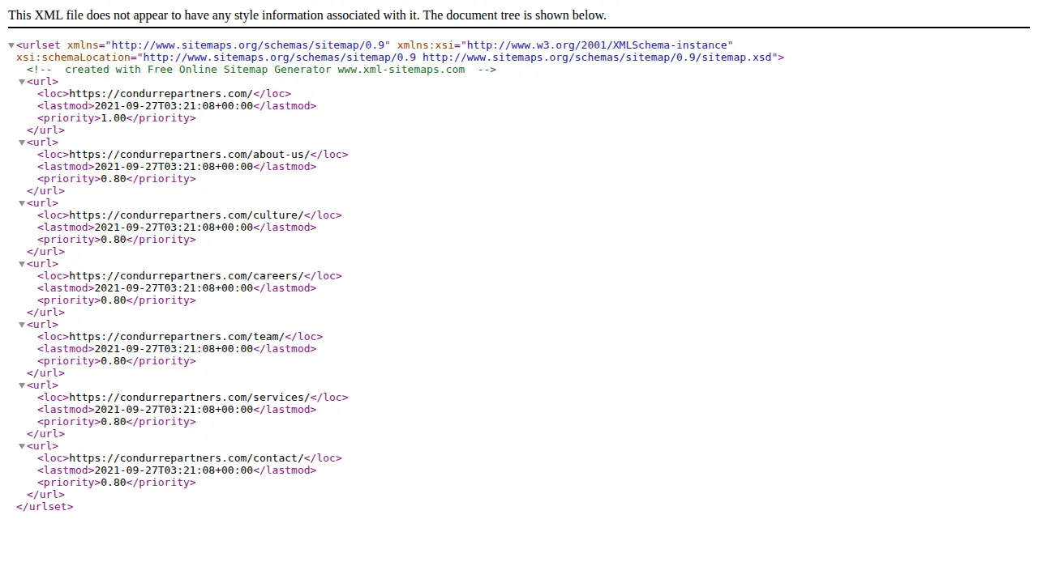Screen dimensions: 1038x583
Task: Click the "created with Free Online Sitemap Generator" comment
Action: click(261, 70)
